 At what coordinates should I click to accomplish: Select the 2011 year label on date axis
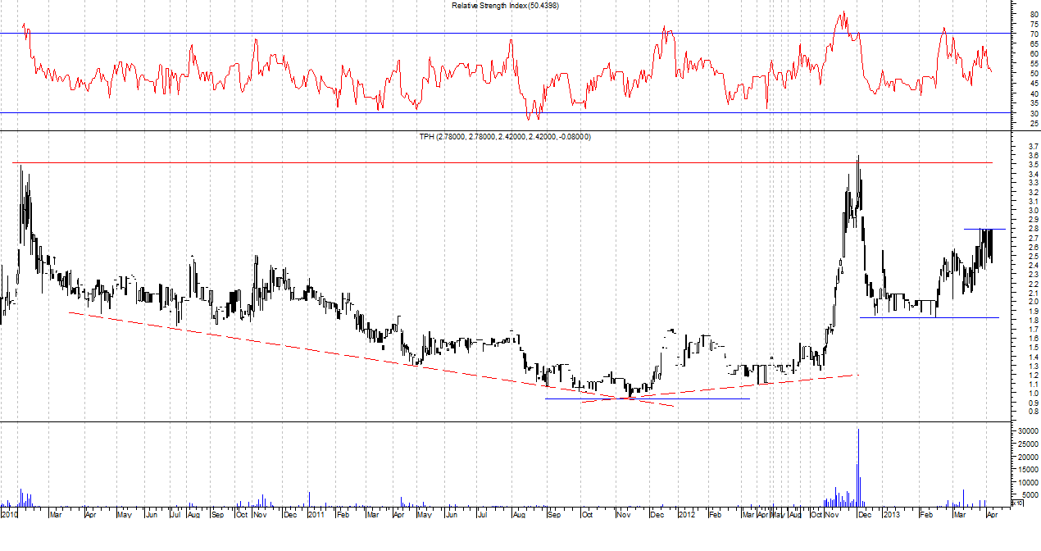coord(316,515)
